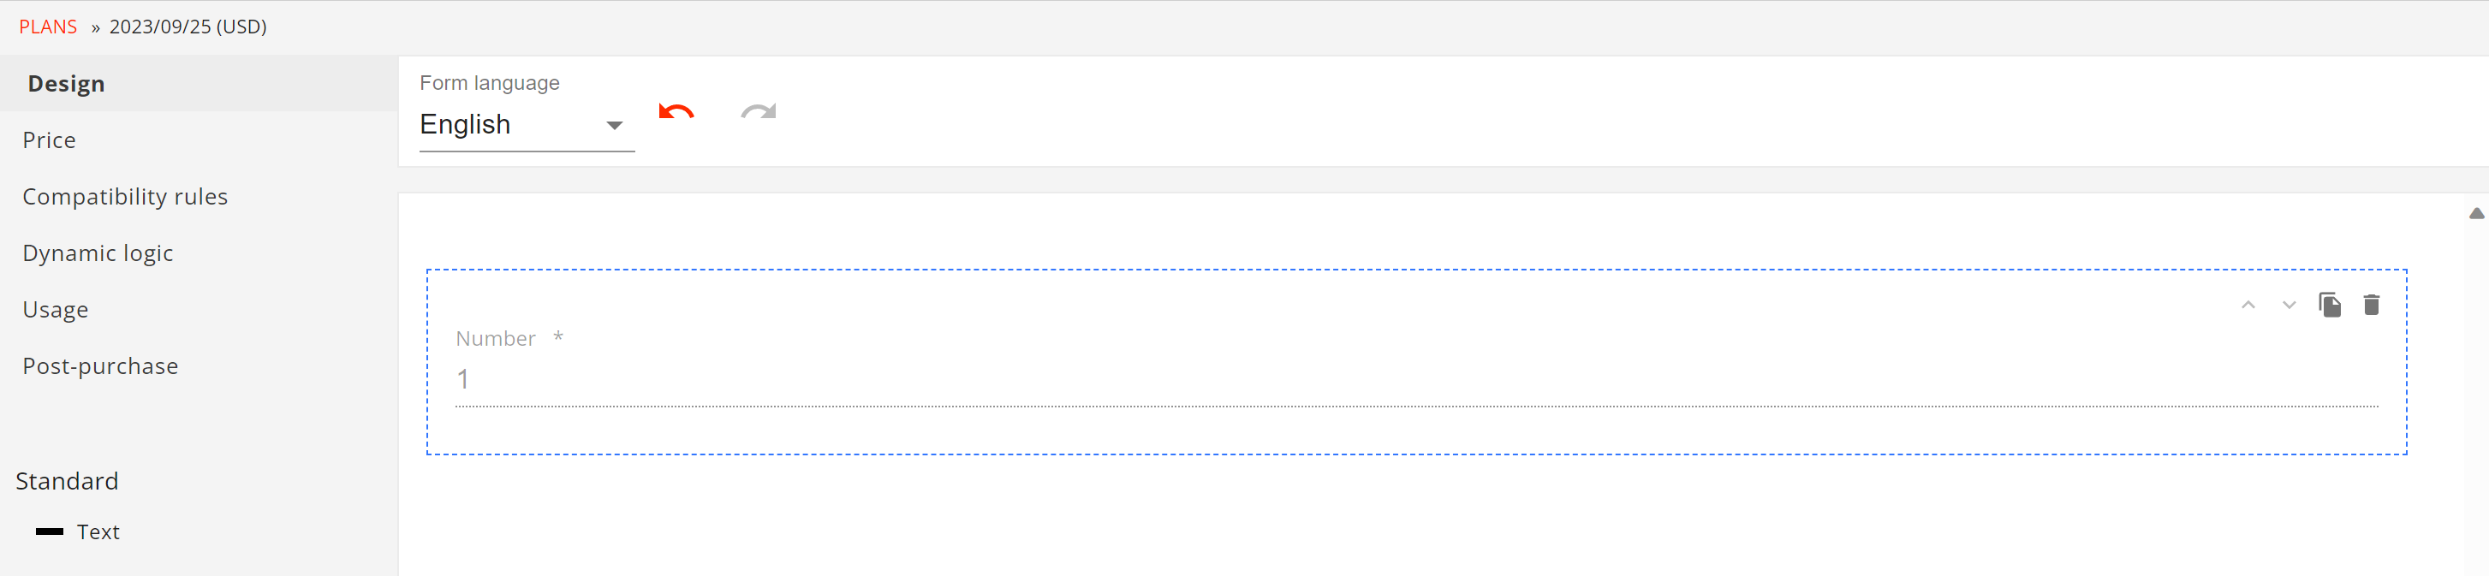Click the dropdown arrow beside English
This screenshot has width=2489, height=576.
tap(614, 126)
